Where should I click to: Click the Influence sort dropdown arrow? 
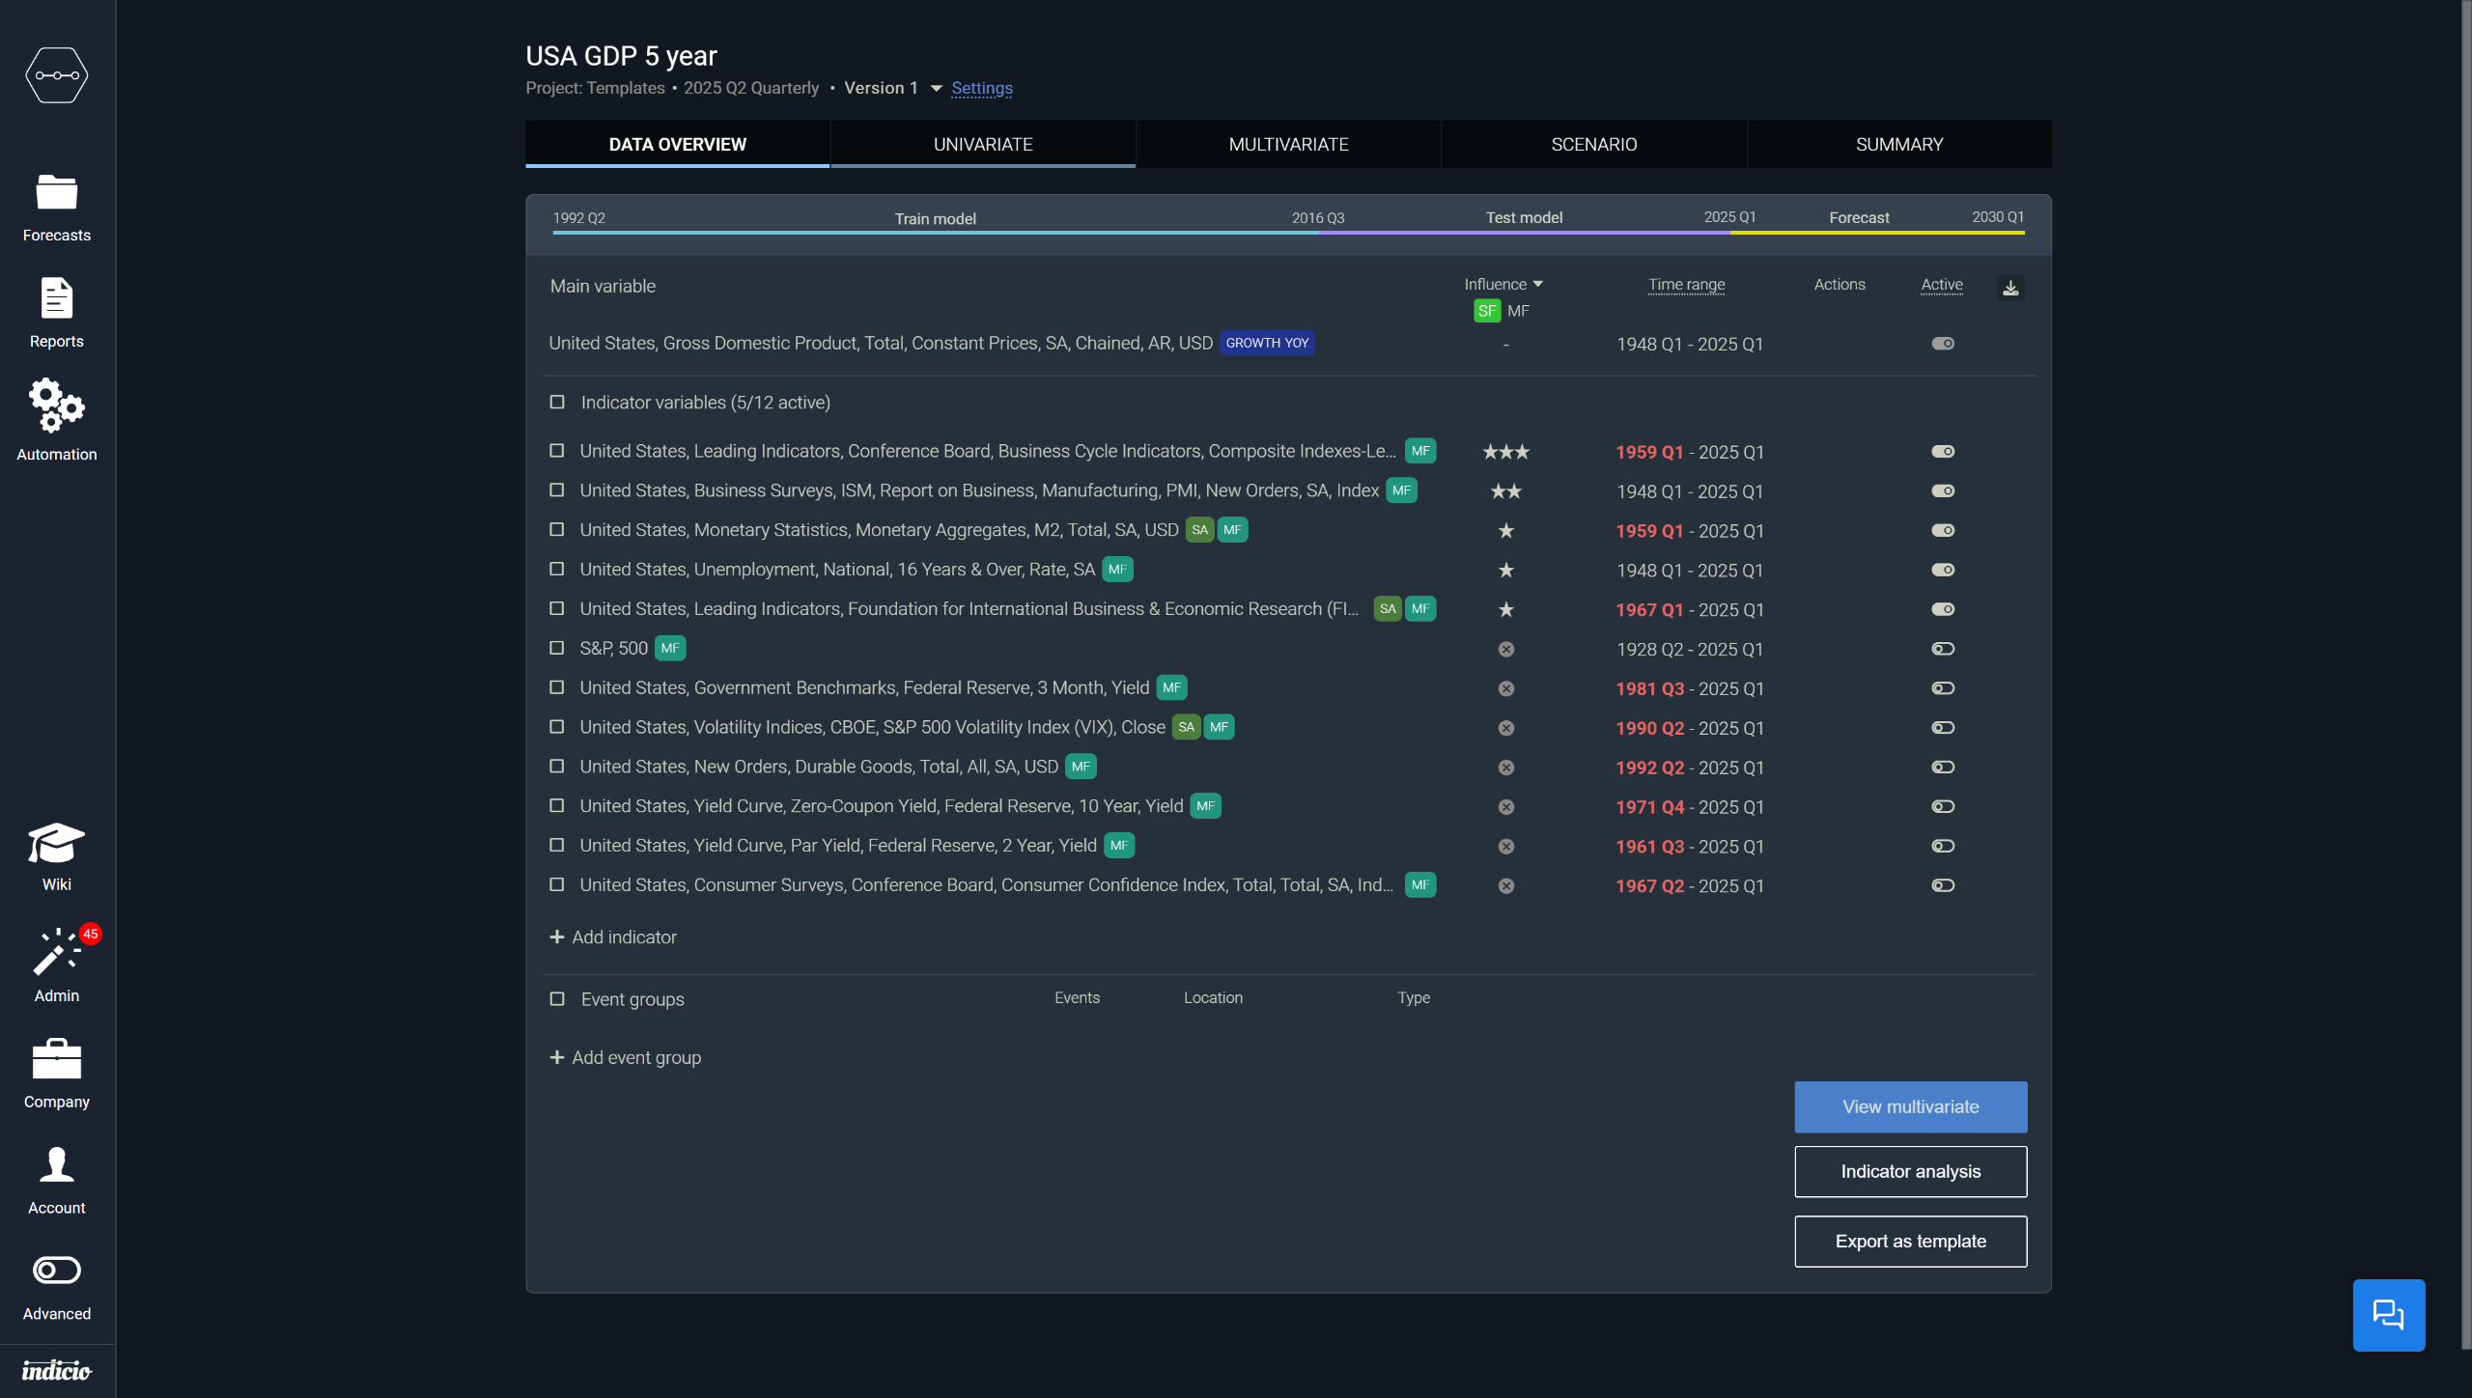[x=1538, y=284]
